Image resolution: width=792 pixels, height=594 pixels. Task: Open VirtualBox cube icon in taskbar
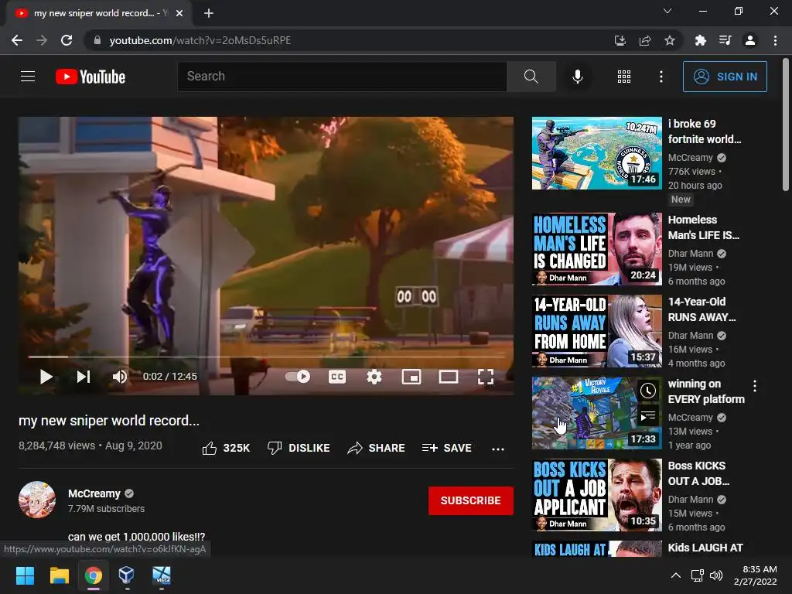126,575
